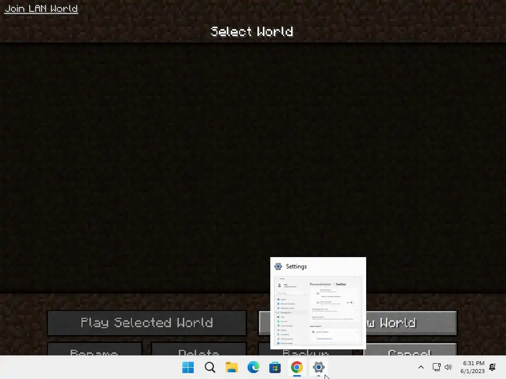Click the Cancel button
506x379 pixels.
pyautogui.click(x=410, y=349)
